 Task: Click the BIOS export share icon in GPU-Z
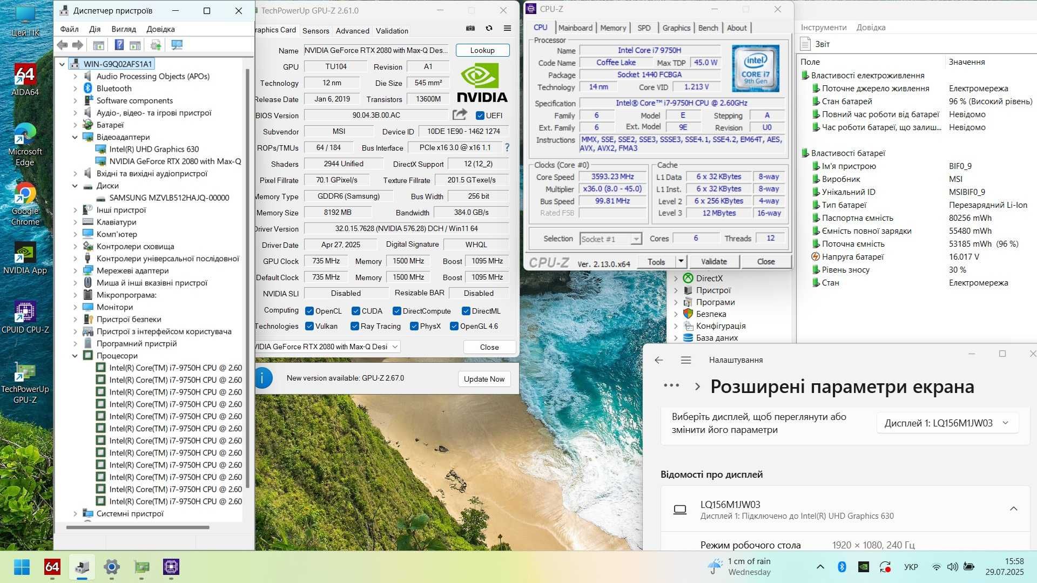click(x=460, y=114)
